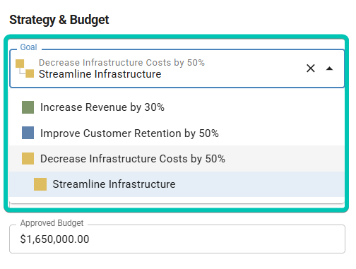
Task: Choose Improve Customer Retention by 50%
Action: click(x=177, y=133)
